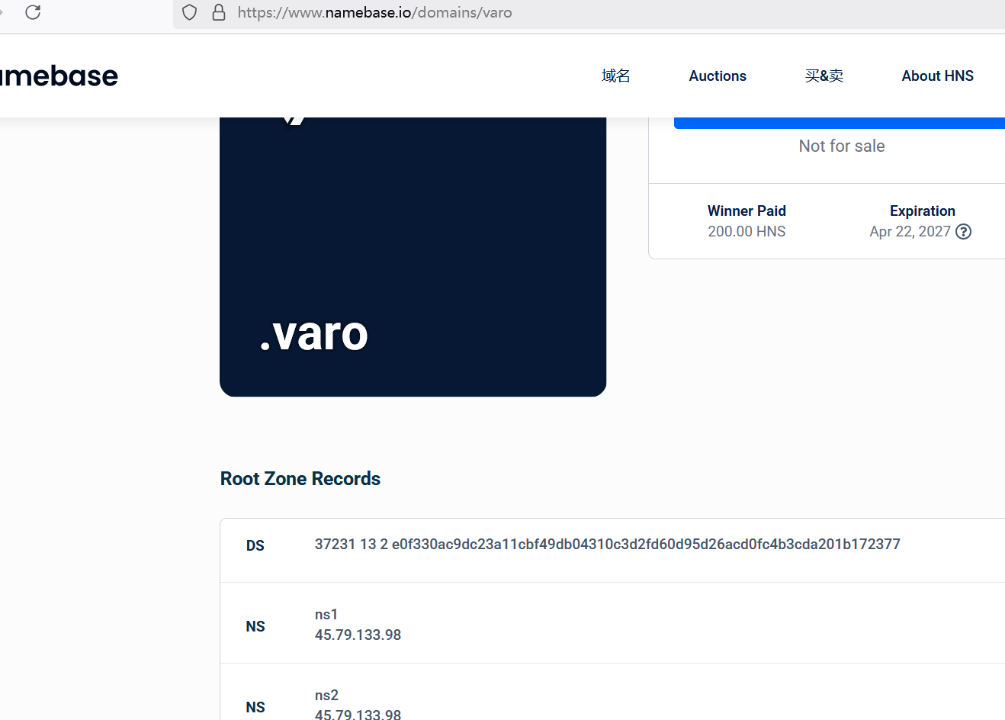Click the expiration help question-mark icon
Screen dimensions: 1005x720
(964, 232)
